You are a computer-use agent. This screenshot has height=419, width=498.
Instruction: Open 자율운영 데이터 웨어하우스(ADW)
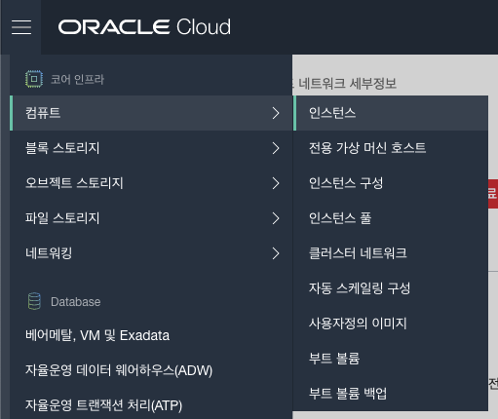point(119,370)
